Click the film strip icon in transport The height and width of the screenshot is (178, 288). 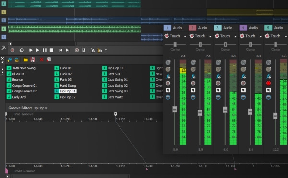point(84,50)
